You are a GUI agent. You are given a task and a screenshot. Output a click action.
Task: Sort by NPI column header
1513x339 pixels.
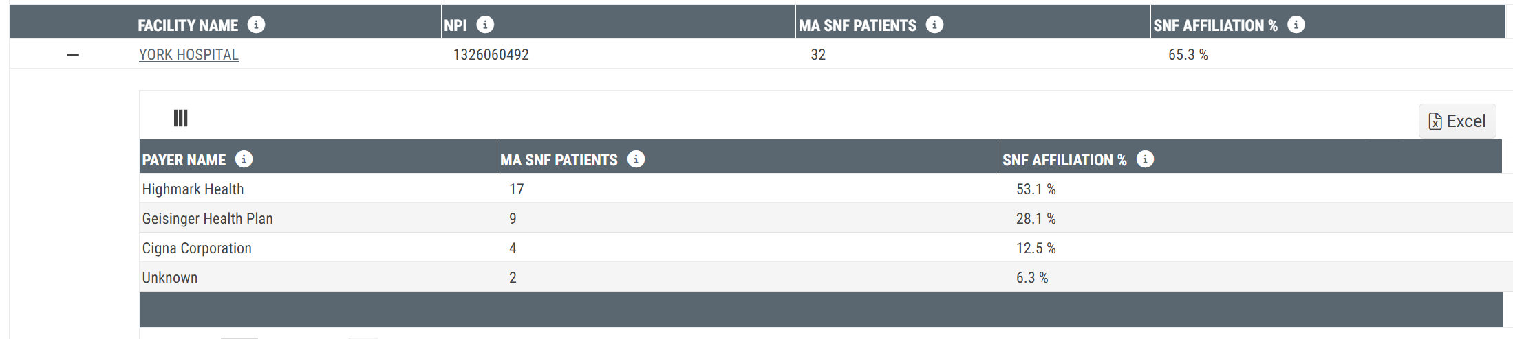[x=455, y=25]
